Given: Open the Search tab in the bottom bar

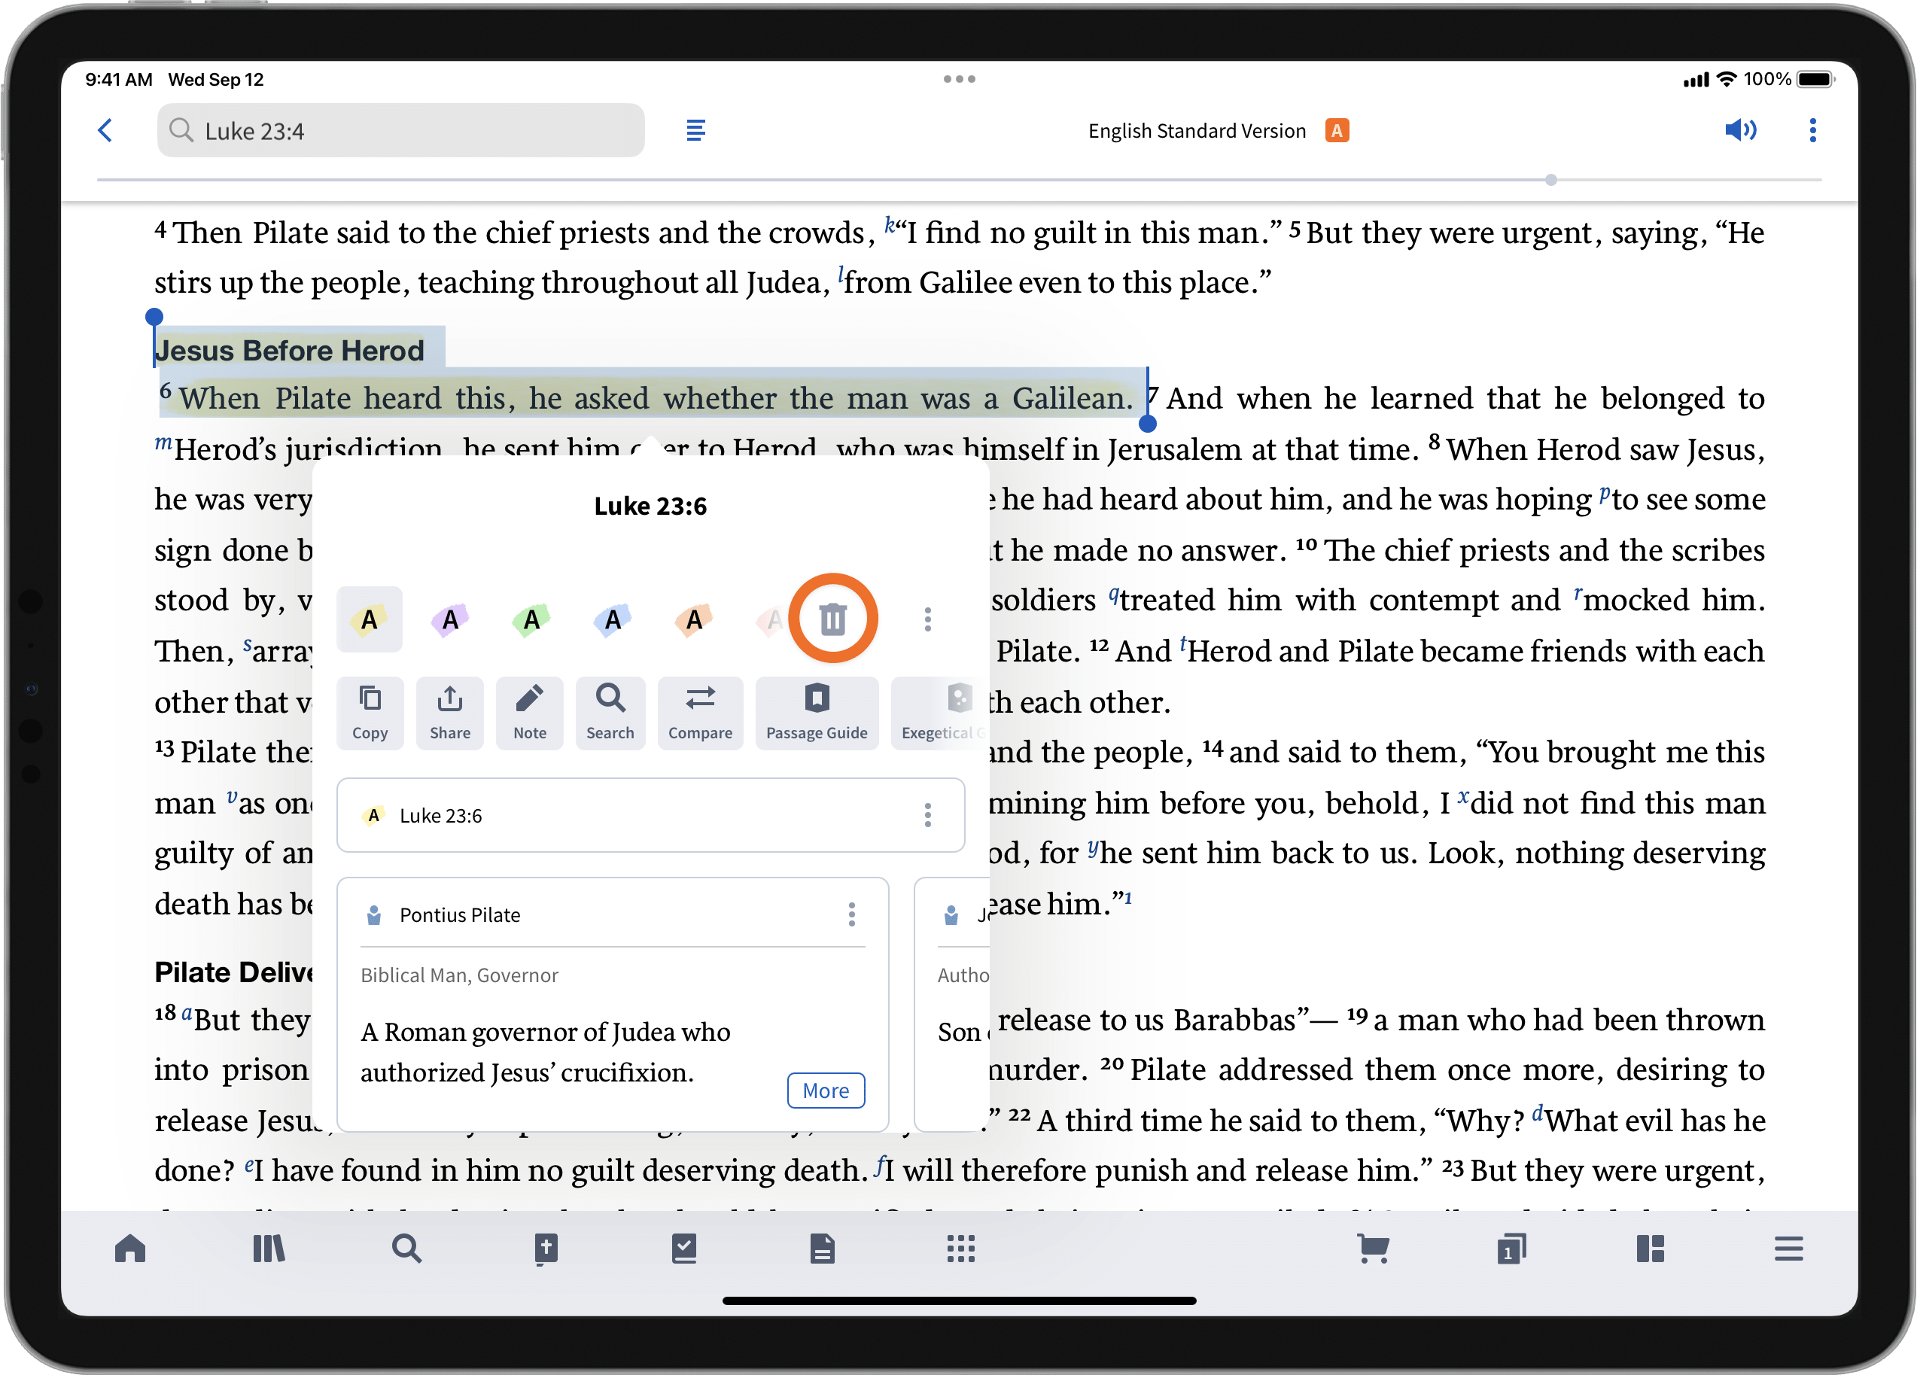Looking at the screenshot, I should tap(406, 1249).
